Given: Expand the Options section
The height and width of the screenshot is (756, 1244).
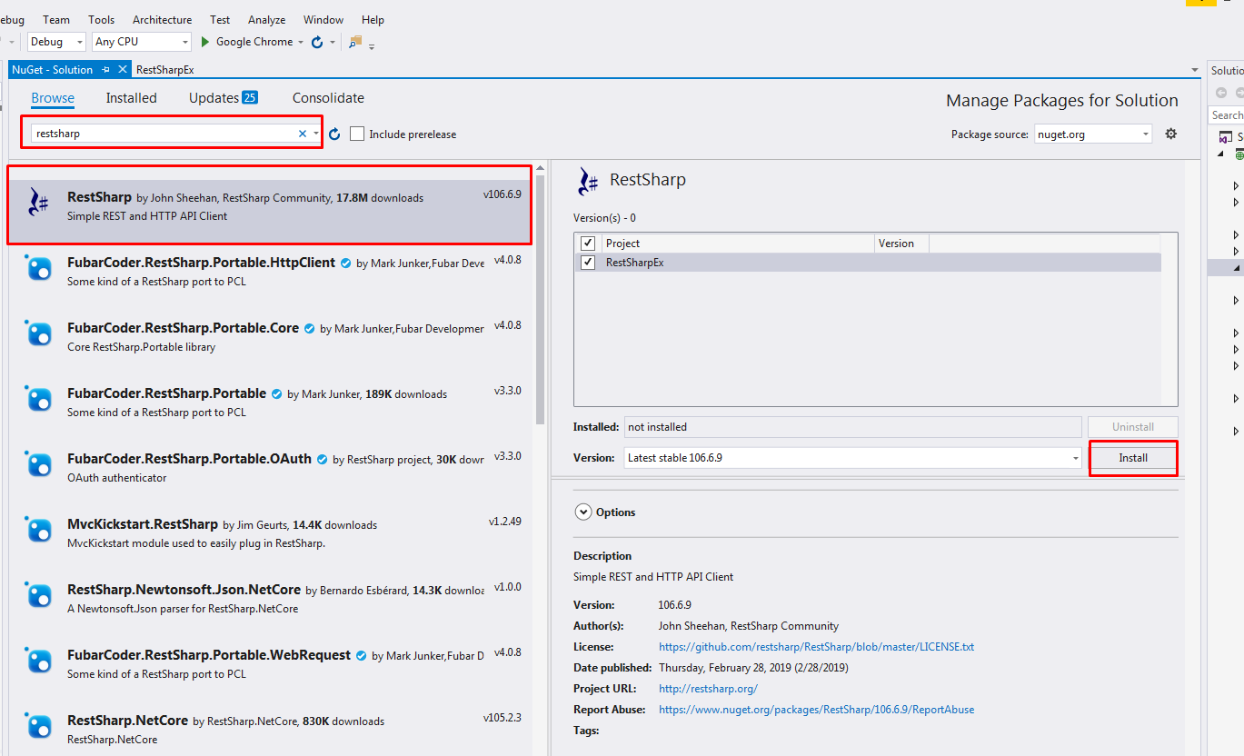Looking at the screenshot, I should (583, 512).
